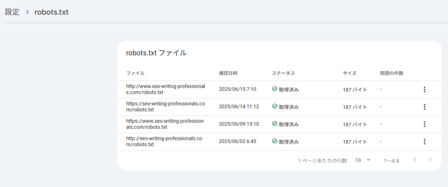Open three-dot menu for the 2025/06/09 15:10 row
Viewport: 448px width, 187px height.
coord(424,124)
